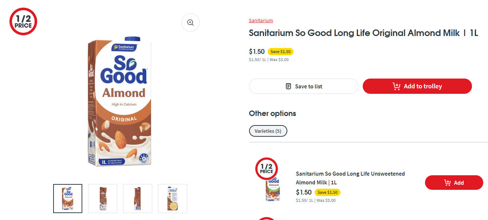Select the third side-view thumbnail

[x=138, y=198]
